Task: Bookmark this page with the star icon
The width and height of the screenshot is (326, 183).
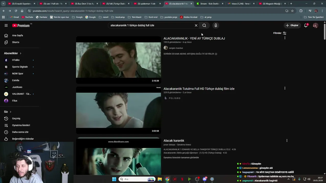Action: click(x=292, y=11)
